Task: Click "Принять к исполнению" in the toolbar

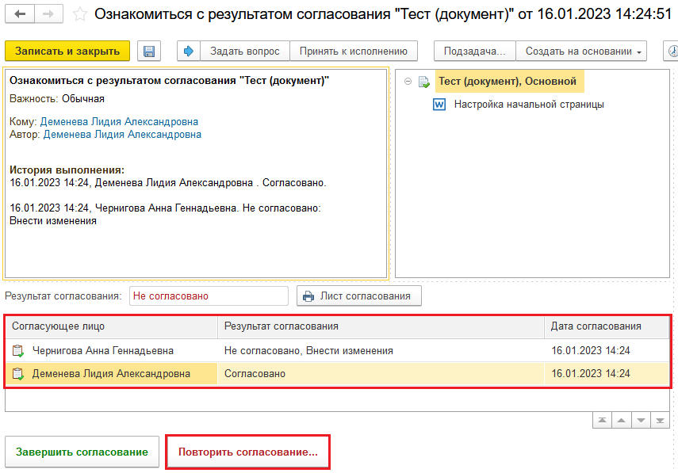Action: [354, 51]
